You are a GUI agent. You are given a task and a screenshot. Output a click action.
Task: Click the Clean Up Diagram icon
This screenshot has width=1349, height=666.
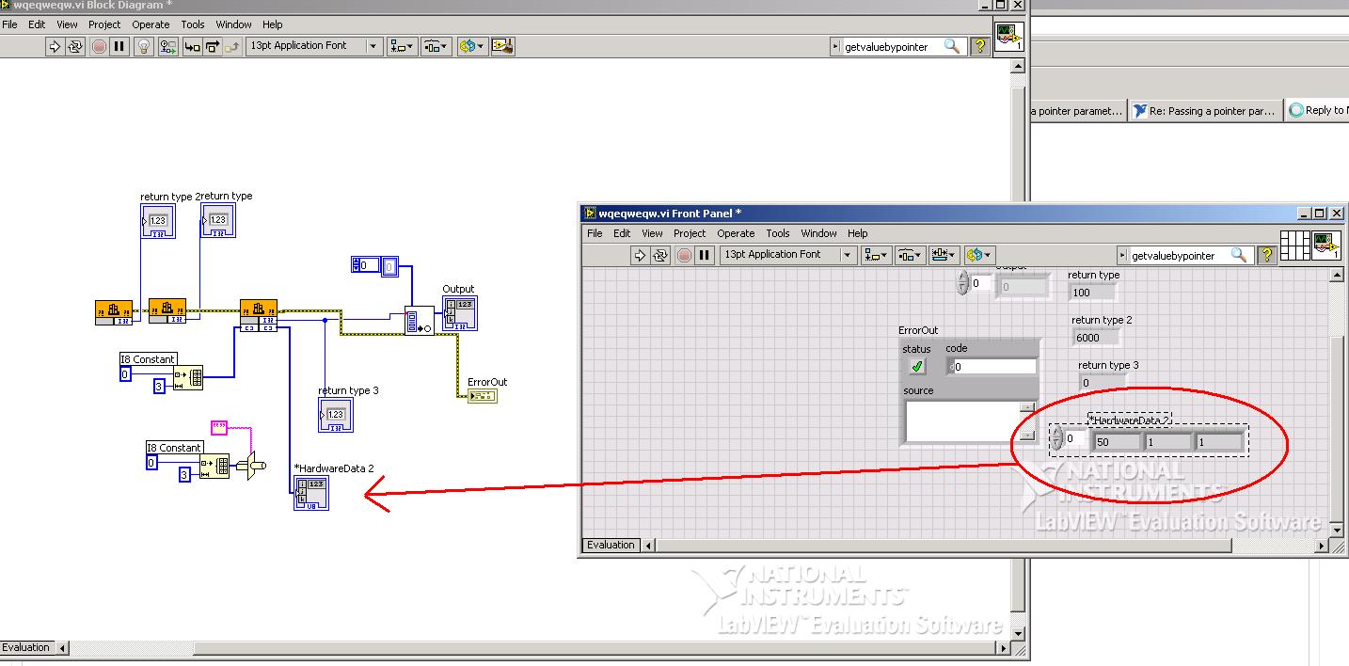pos(501,46)
